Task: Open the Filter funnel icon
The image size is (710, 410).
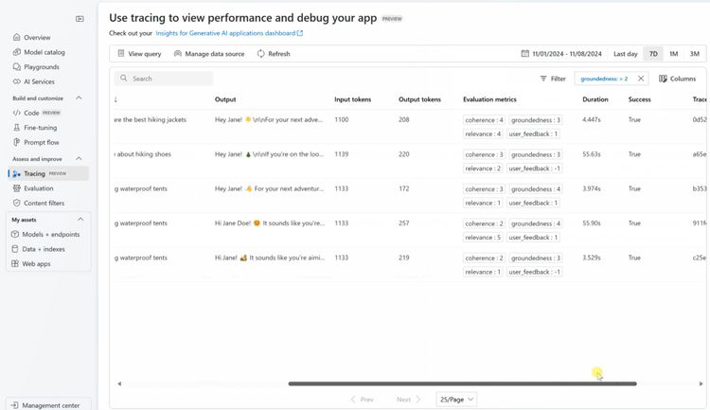Action: [x=543, y=79]
